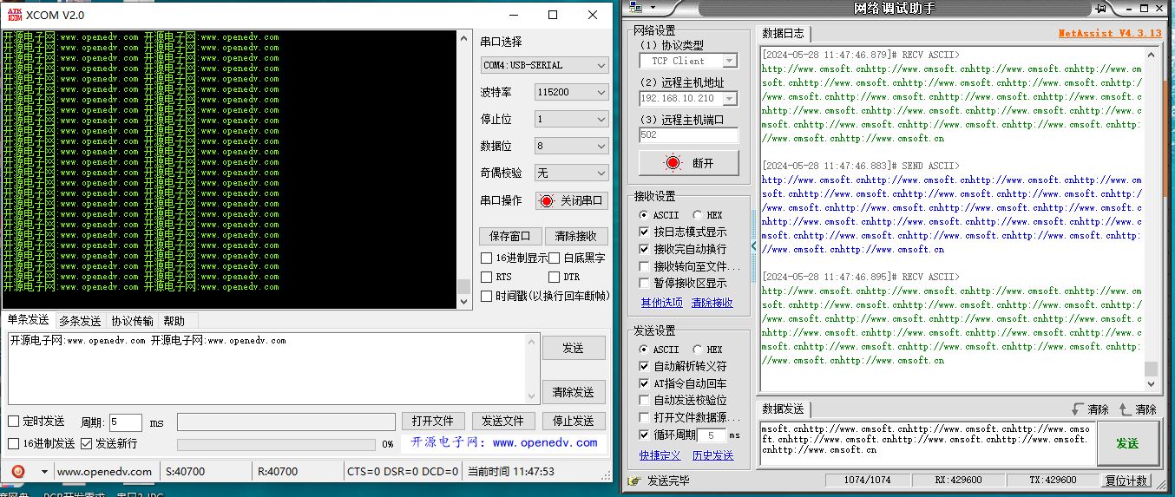Toggle 按日志模式显示 checkbox in NetAssist

[x=644, y=232]
